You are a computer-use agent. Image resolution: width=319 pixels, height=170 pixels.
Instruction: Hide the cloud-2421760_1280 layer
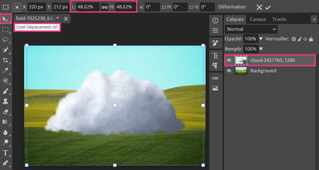pos(229,60)
